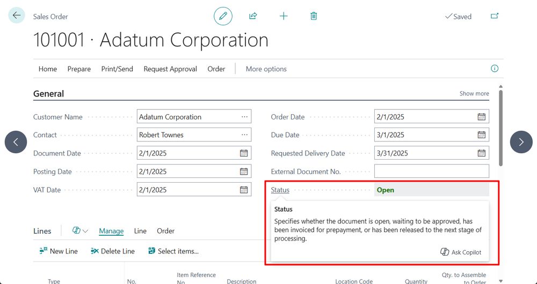This screenshot has width=537, height=284.
Task: Click the Contact input field
Action: click(194, 135)
